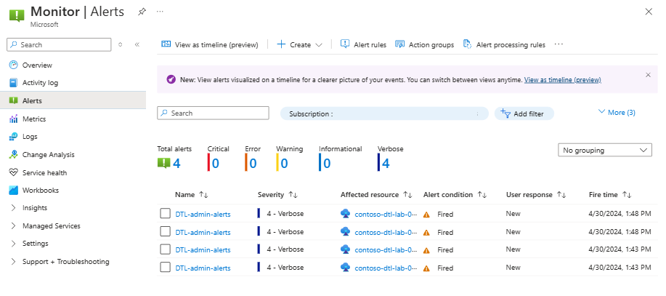Select Alerts in the sidebar
Image resolution: width=666 pixels, height=296 pixels.
[x=73, y=101]
